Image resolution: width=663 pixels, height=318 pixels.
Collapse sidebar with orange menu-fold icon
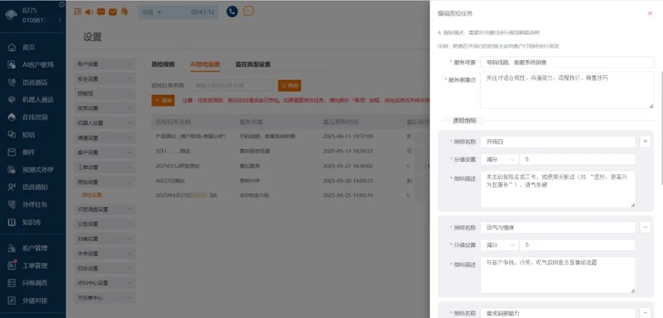pyautogui.click(x=77, y=12)
